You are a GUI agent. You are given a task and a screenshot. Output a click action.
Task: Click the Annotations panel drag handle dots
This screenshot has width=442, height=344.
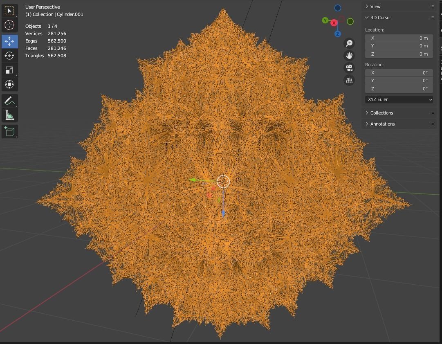[432, 124]
